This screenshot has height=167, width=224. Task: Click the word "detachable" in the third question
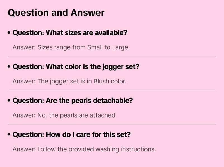[x=112, y=101]
